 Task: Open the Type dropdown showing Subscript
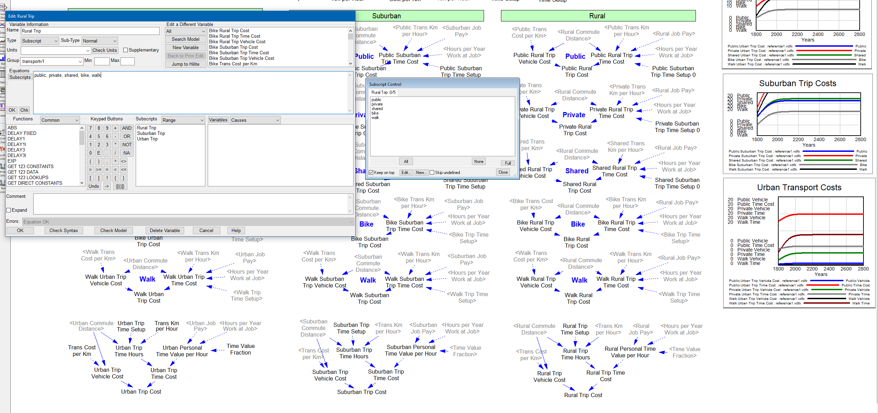point(40,41)
